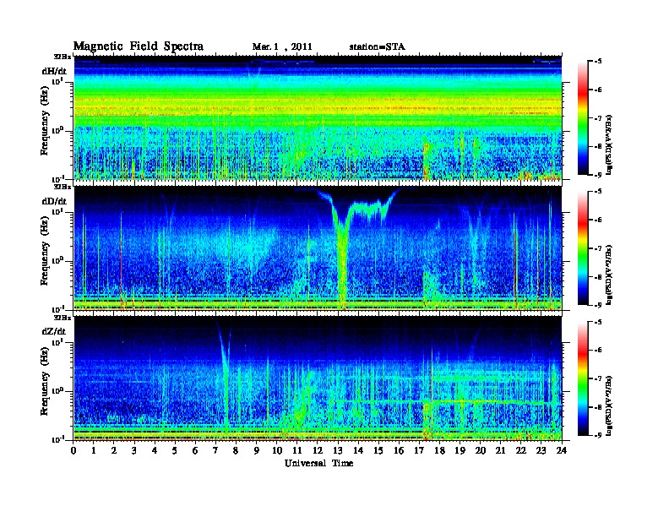Click hour 12 on the Universal Time axis
This screenshot has width=669, height=517.
(318, 451)
